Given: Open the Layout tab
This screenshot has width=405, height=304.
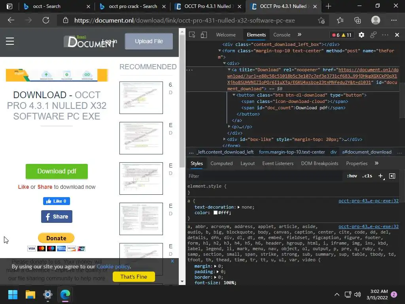Looking at the screenshot, I should (x=248, y=163).
